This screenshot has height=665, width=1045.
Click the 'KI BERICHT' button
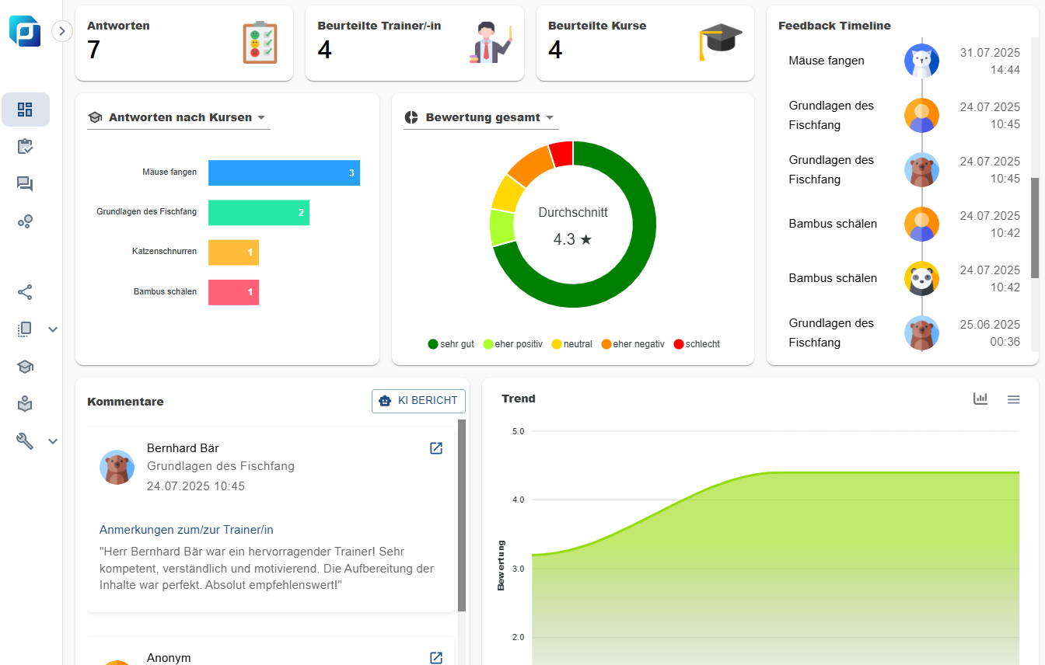click(x=418, y=401)
